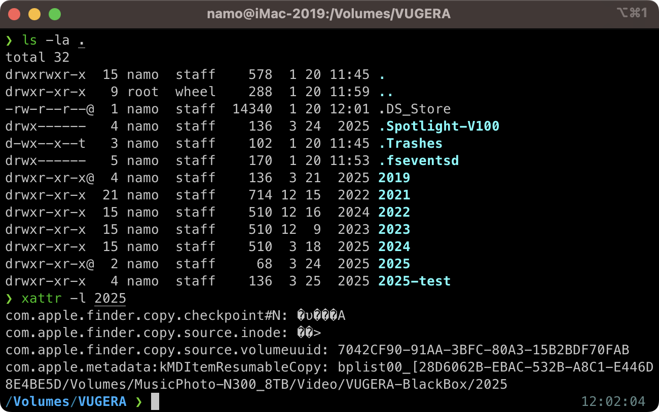Click the 'ls -la .' command line

tap(45, 40)
